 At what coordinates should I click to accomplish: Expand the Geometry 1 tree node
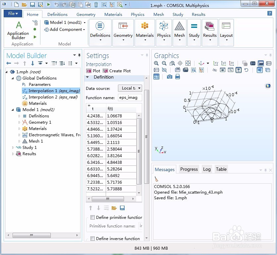tap(19, 122)
